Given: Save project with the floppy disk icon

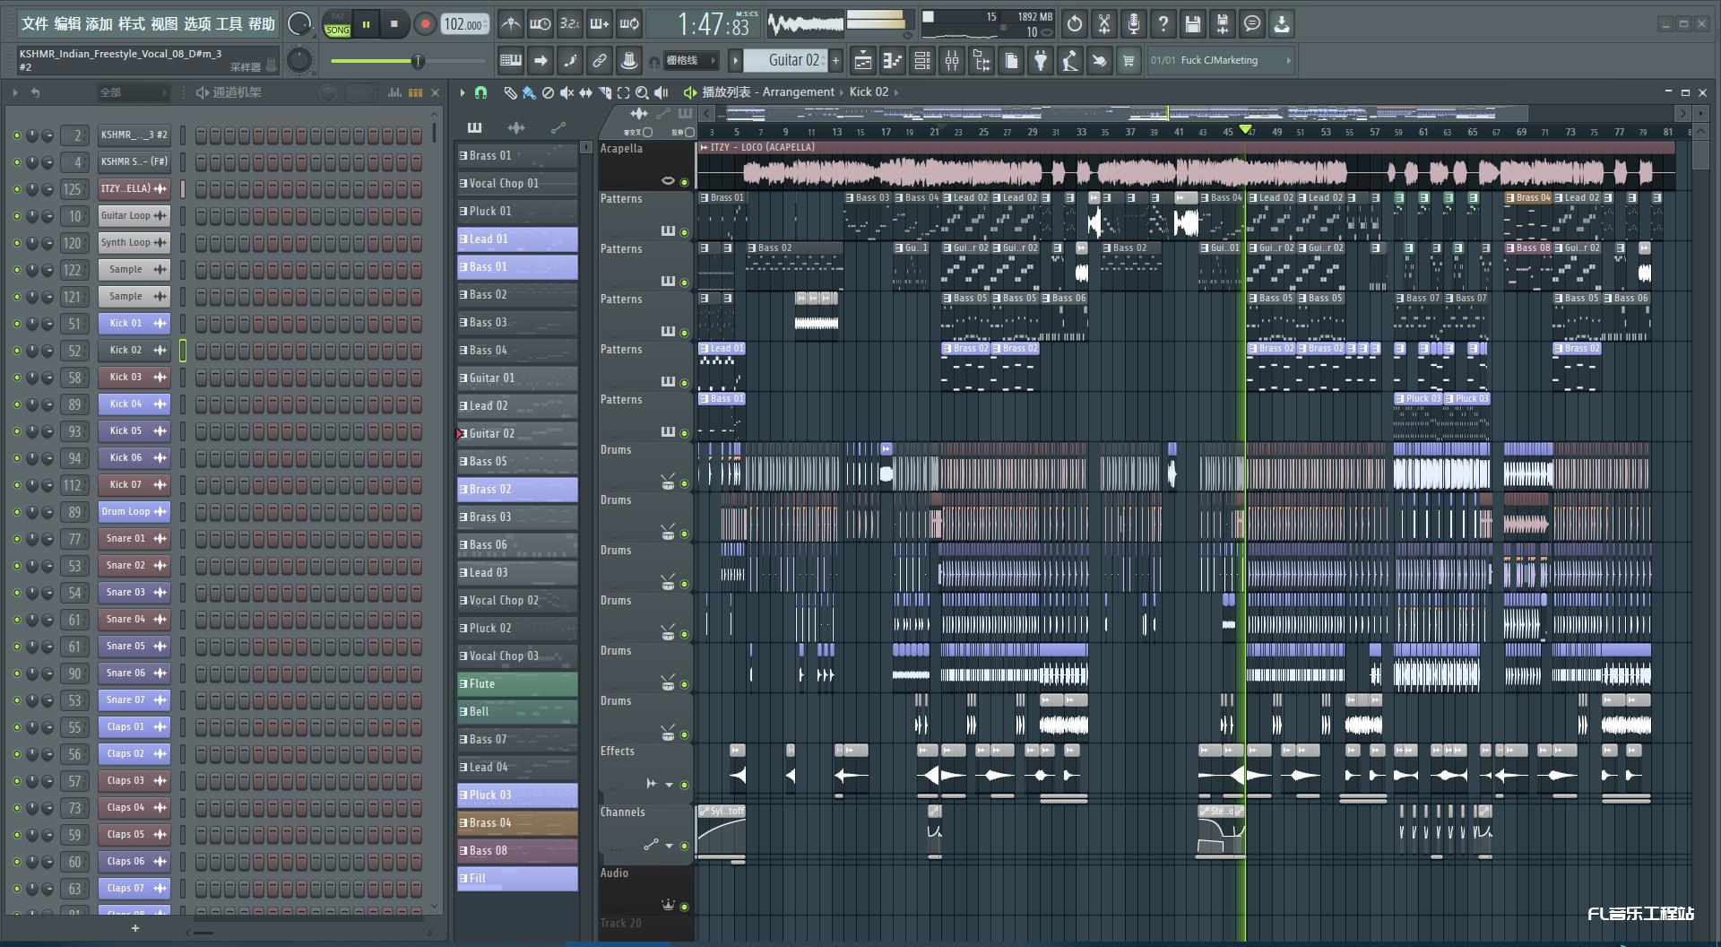Looking at the screenshot, I should (x=1193, y=24).
